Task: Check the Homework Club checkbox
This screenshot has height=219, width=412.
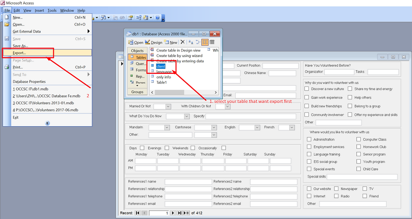Action: point(359,146)
